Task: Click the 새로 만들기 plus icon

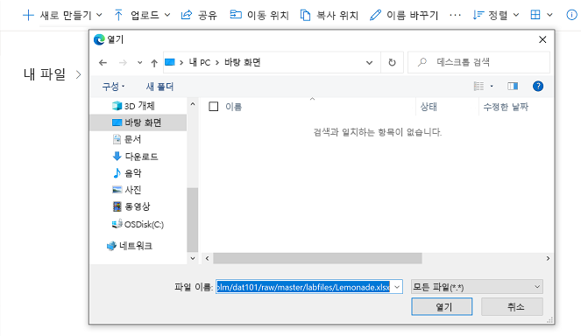Action: [x=28, y=15]
